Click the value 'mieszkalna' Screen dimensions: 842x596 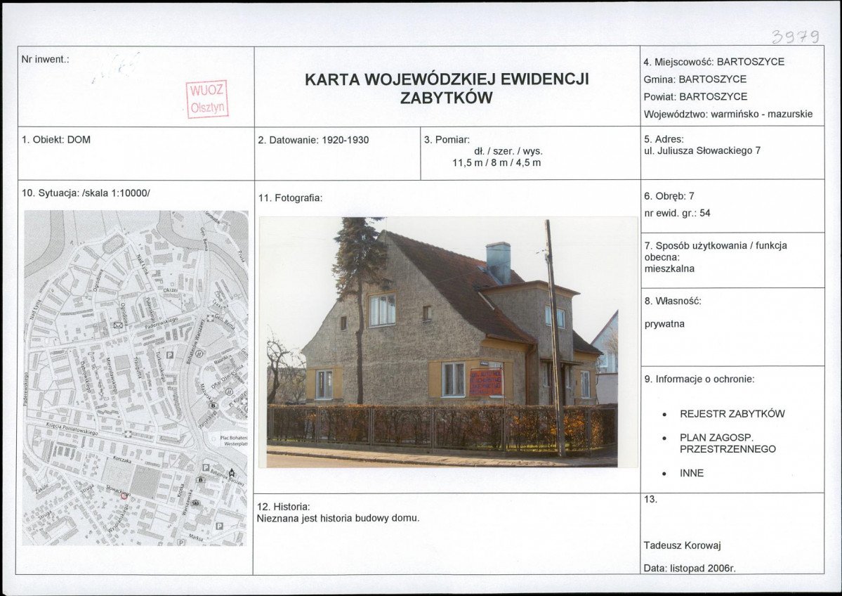point(669,268)
